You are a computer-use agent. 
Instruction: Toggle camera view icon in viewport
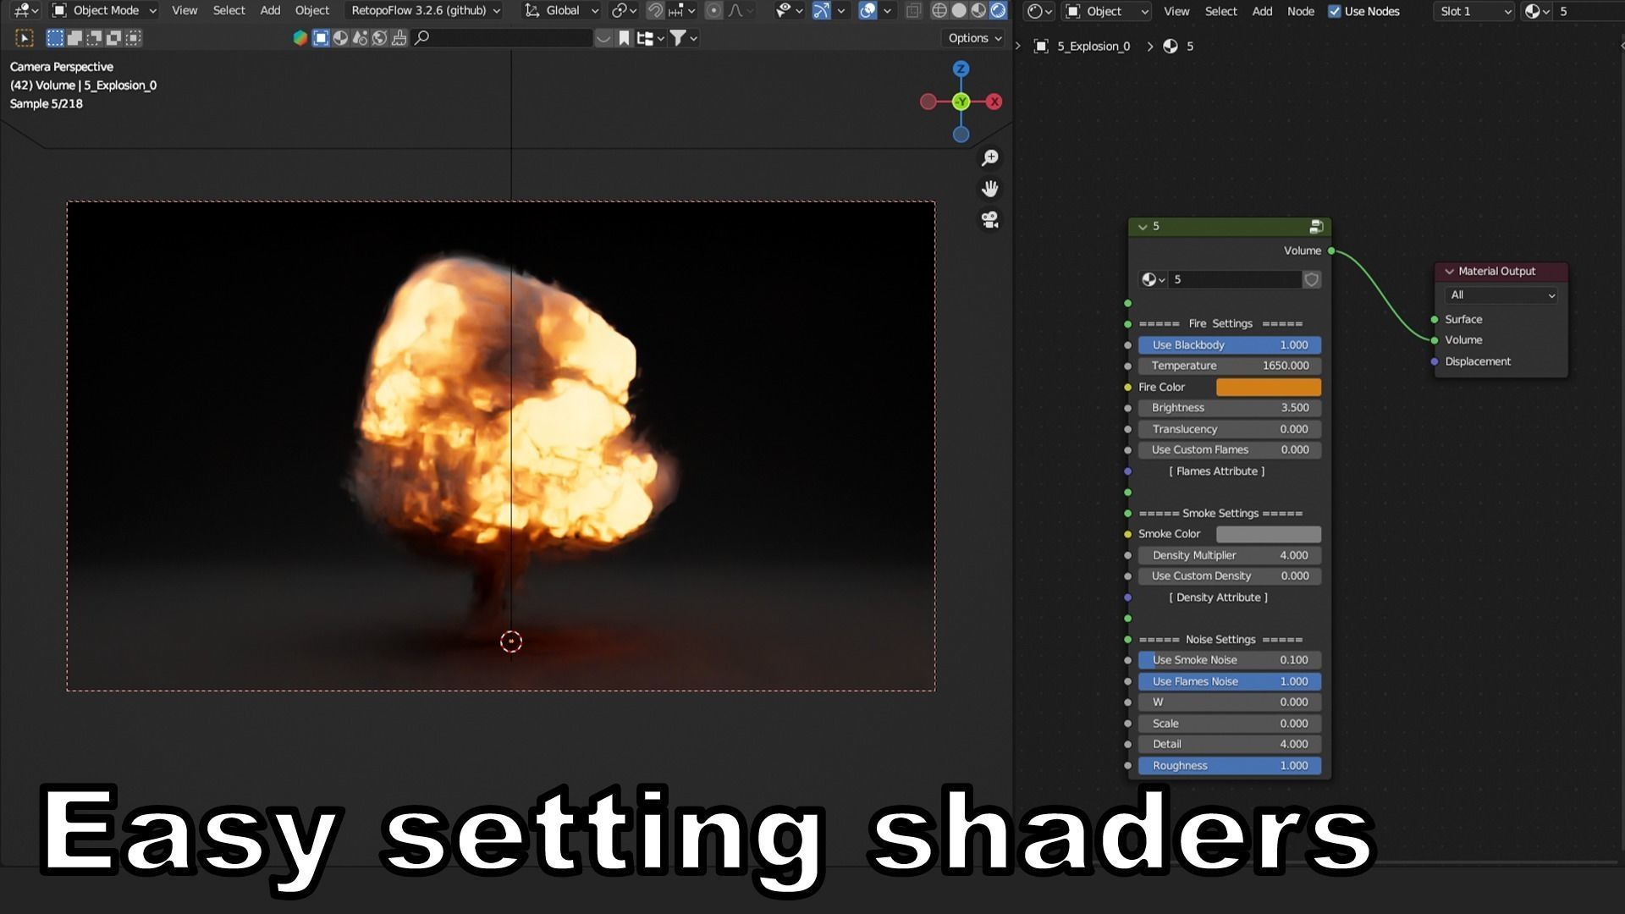989,220
